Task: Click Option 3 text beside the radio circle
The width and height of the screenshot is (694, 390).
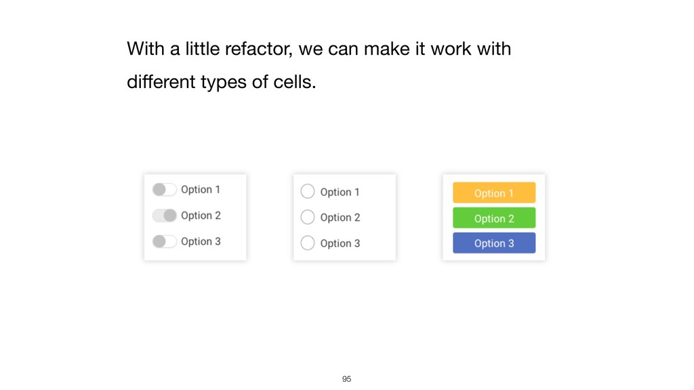Action: [340, 243]
